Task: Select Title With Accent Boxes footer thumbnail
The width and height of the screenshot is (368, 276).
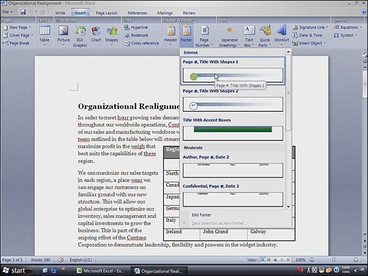Action: coord(233,133)
